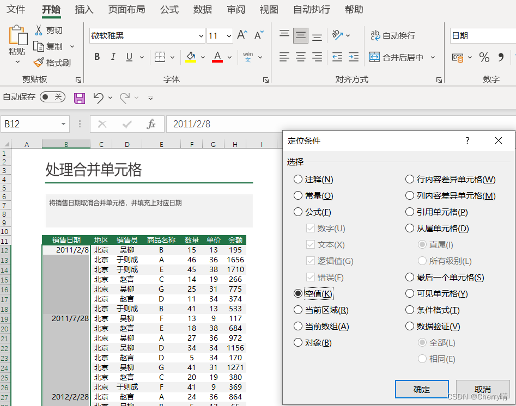The height and width of the screenshot is (406, 516).
Task: Cut selection using 剪切
Action: [49, 30]
